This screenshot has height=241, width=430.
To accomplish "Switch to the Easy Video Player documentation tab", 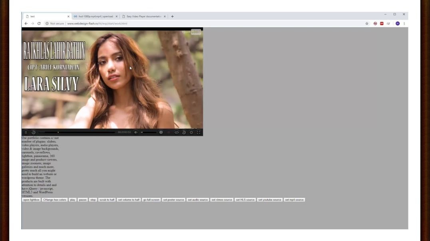I will pos(143,16).
